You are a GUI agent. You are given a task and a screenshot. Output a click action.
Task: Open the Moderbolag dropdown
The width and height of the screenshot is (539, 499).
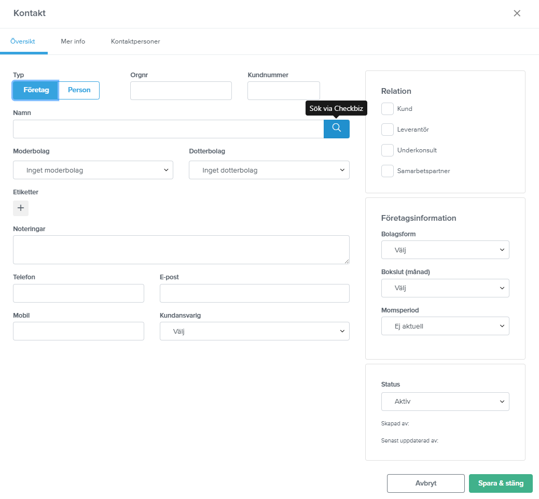pyautogui.click(x=93, y=170)
